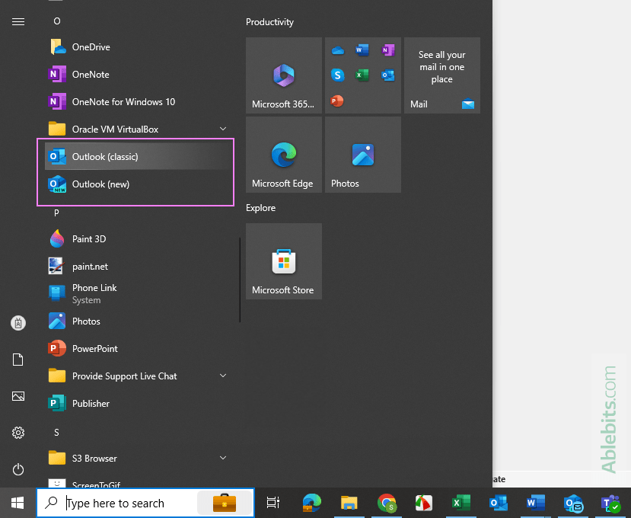Click the Explore group heading

pos(261,208)
